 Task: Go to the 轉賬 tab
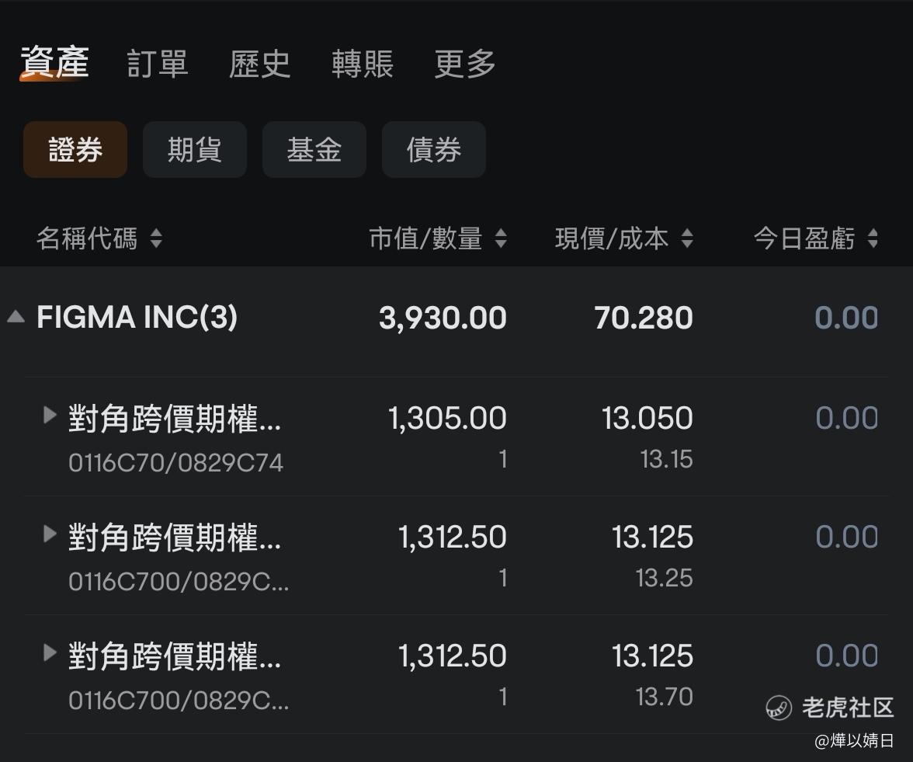pyautogui.click(x=362, y=63)
